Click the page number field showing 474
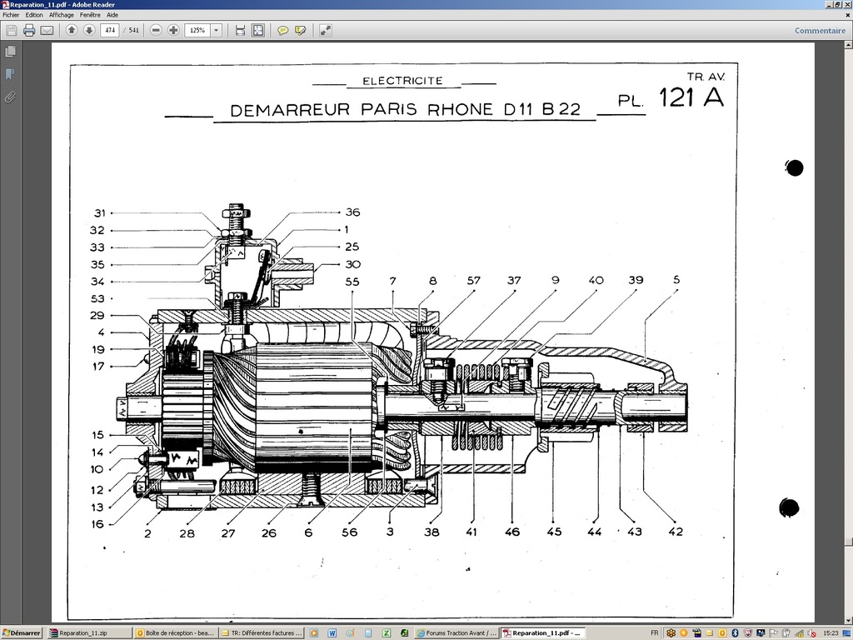The height and width of the screenshot is (640, 853). (x=110, y=31)
